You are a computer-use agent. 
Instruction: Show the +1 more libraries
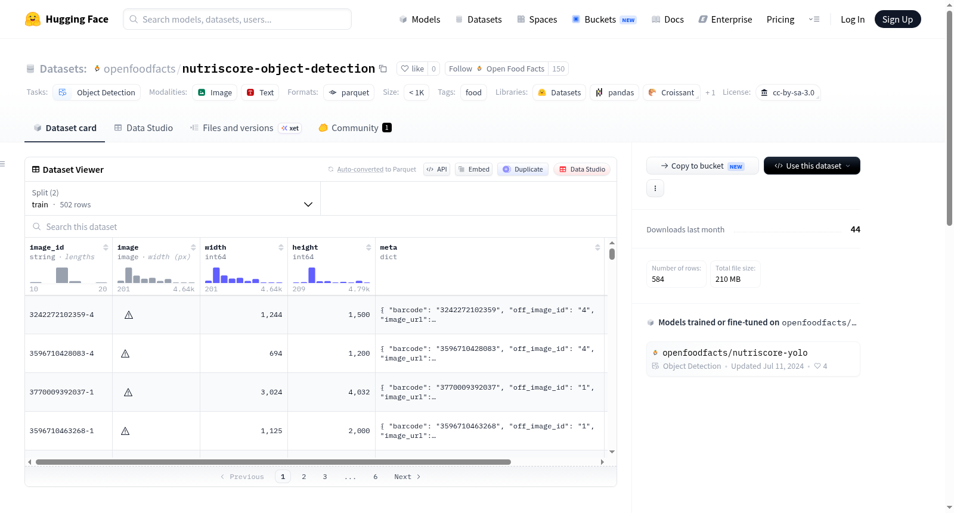tap(710, 92)
